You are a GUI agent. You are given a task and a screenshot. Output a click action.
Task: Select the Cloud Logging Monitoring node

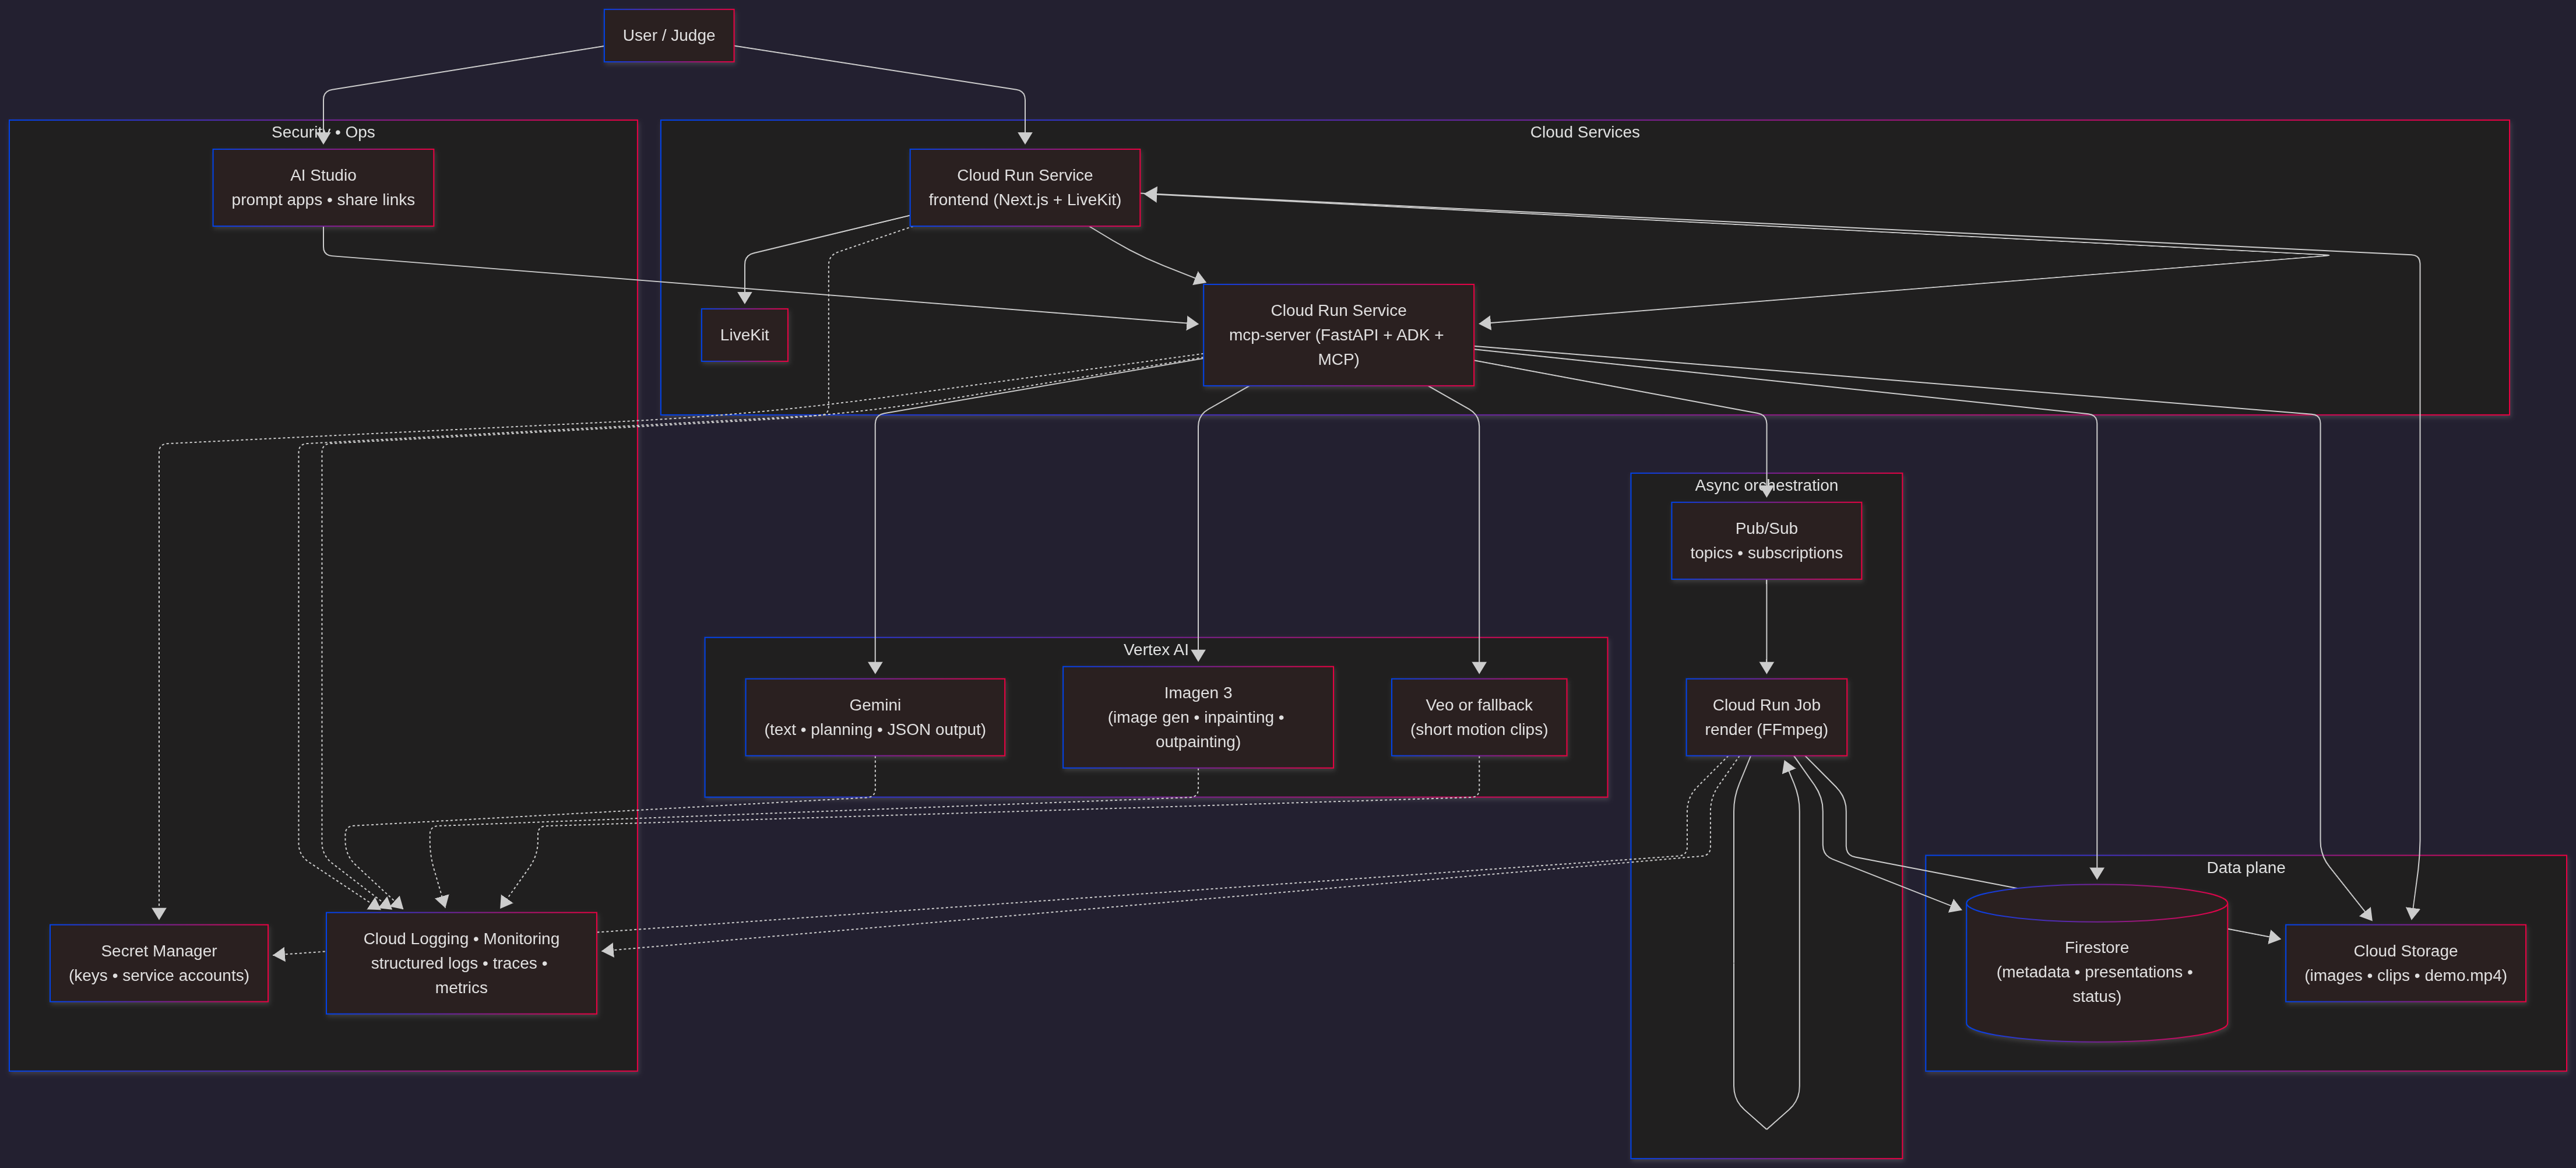point(461,963)
